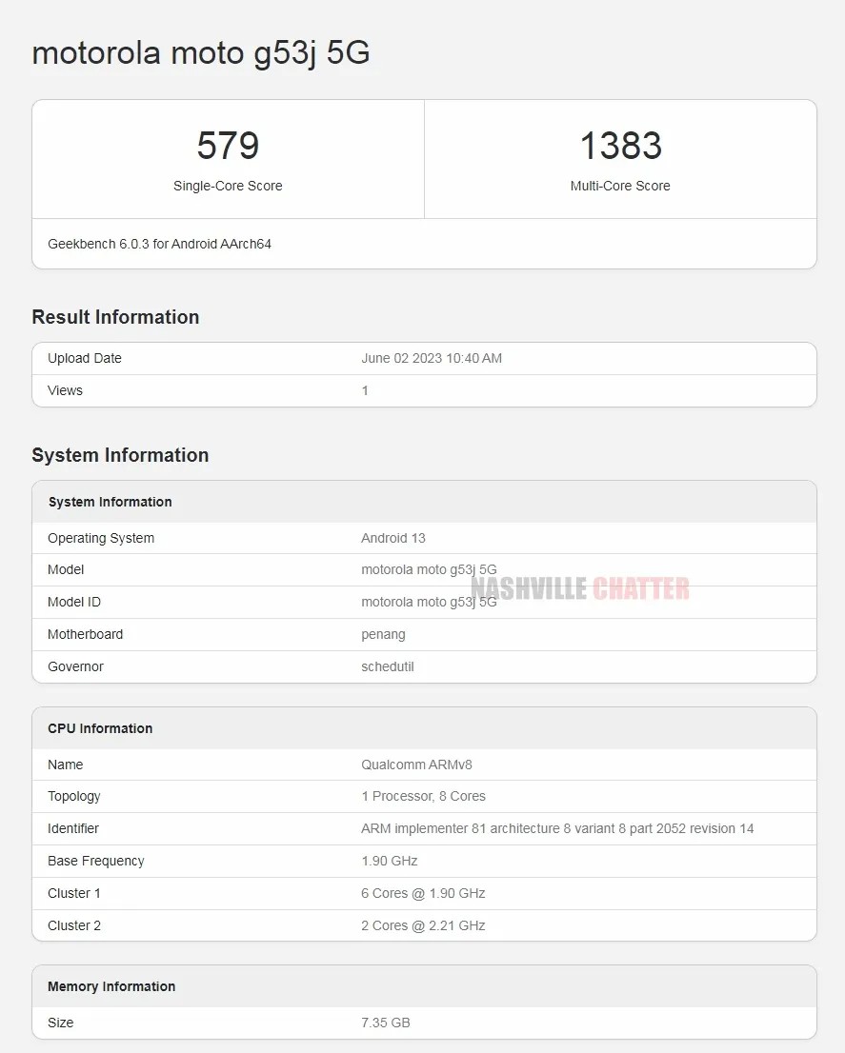The height and width of the screenshot is (1053, 845).
Task: Click the 'Upload Date' row label
Action: tap(85, 358)
